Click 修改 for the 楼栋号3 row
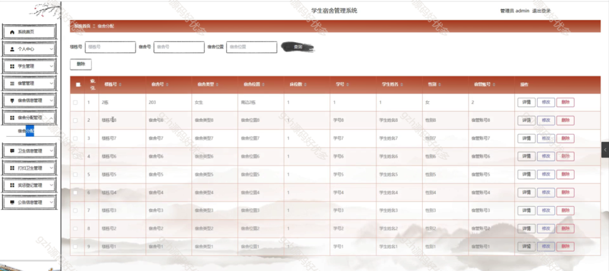The width and height of the screenshot is (609, 271). coord(546,210)
